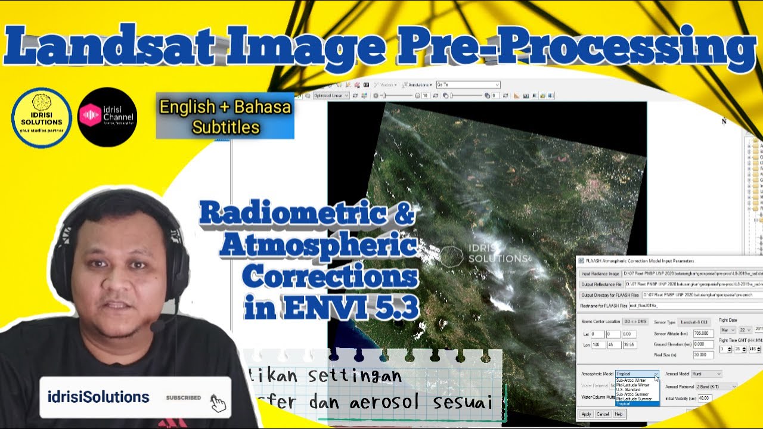Click reset icon after brightness value field
This screenshot has height=429, width=763.
(x=436, y=95)
